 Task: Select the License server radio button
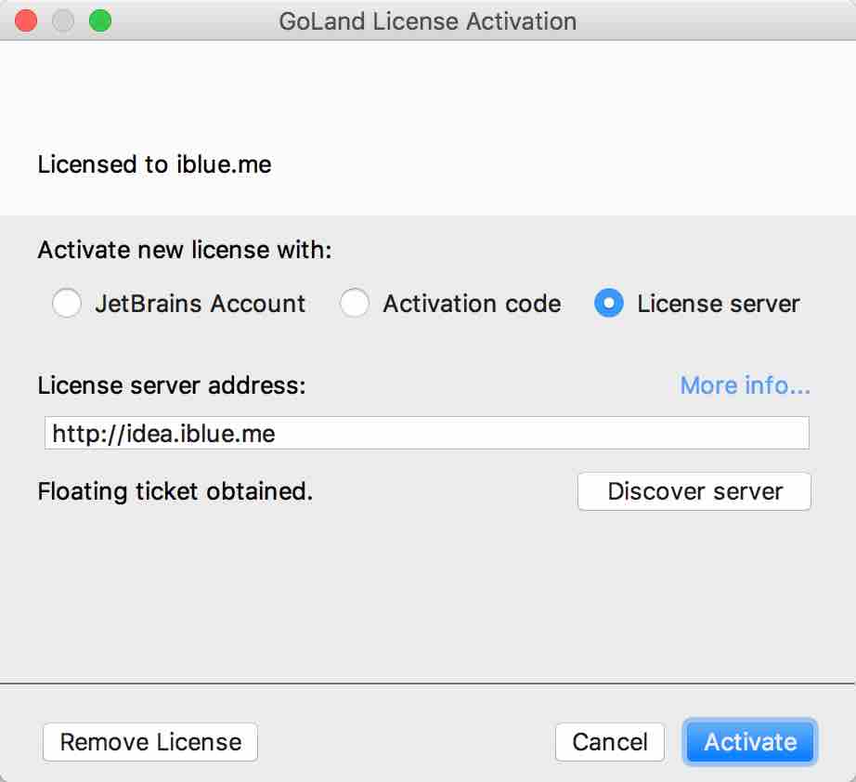(x=609, y=303)
